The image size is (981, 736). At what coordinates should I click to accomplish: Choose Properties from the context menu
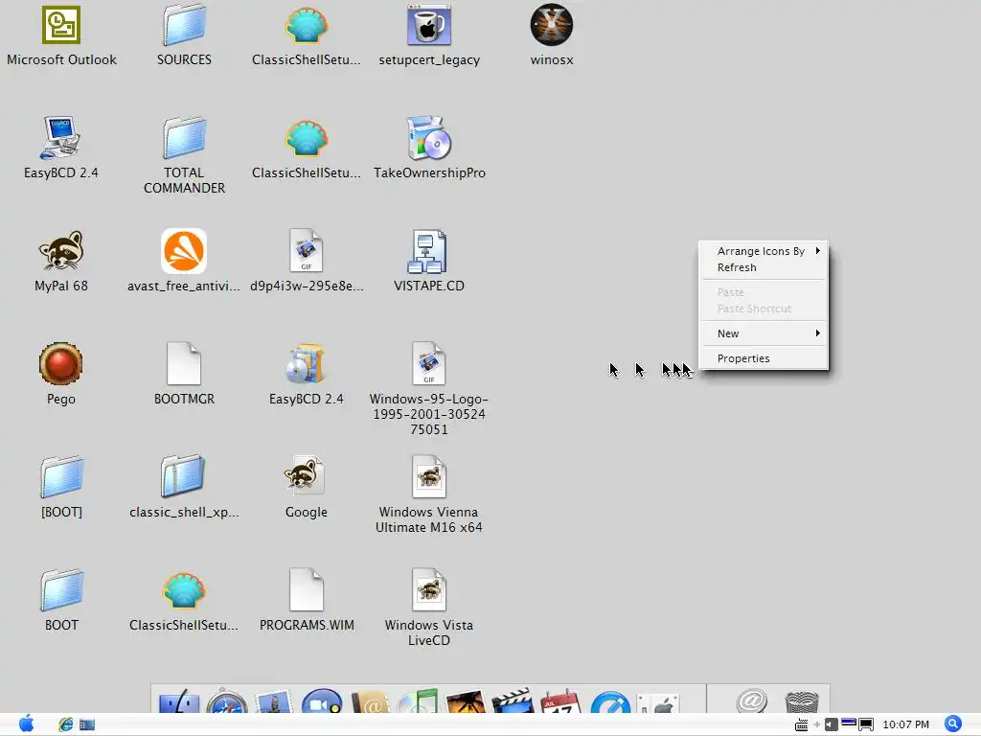tap(764, 358)
